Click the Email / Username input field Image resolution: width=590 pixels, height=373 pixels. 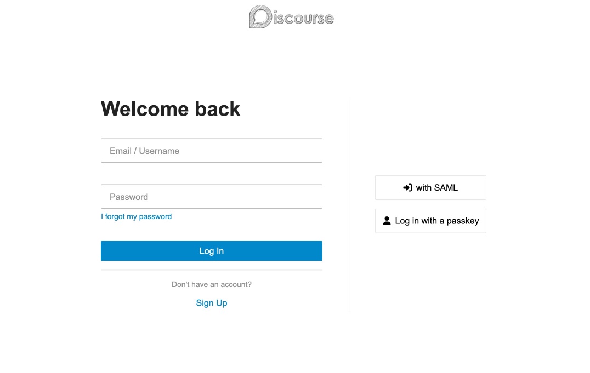pyautogui.click(x=212, y=150)
